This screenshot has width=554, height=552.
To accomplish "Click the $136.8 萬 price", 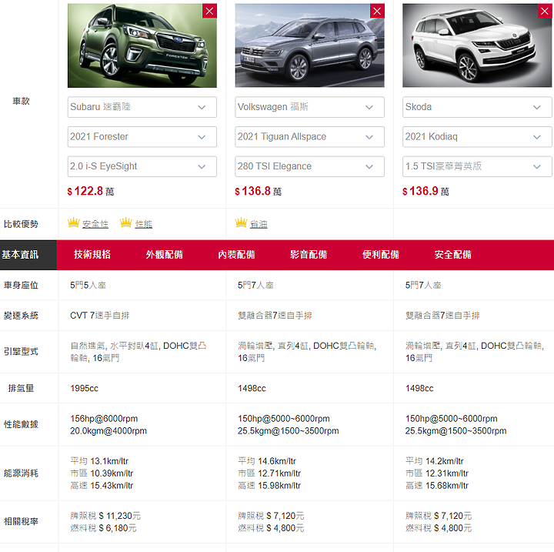I will 259,191.
